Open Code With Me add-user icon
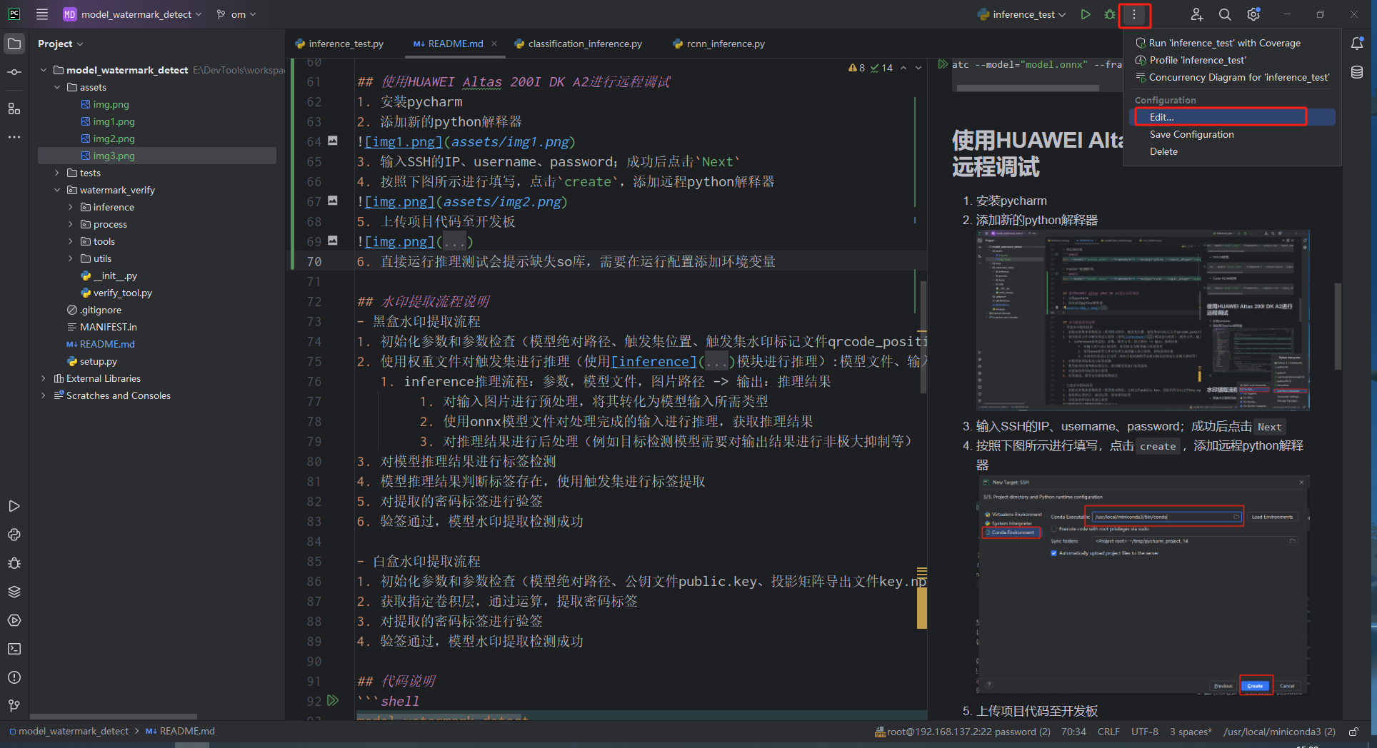Image resolution: width=1377 pixels, height=748 pixels. [x=1197, y=14]
